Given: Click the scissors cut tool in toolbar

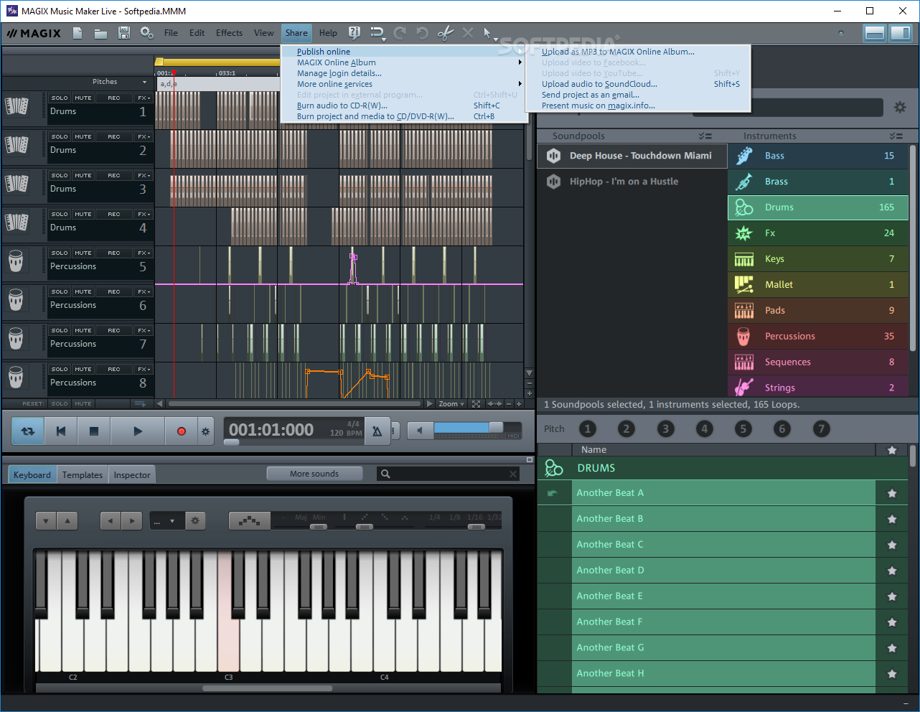Looking at the screenshot, I should 445,33.
